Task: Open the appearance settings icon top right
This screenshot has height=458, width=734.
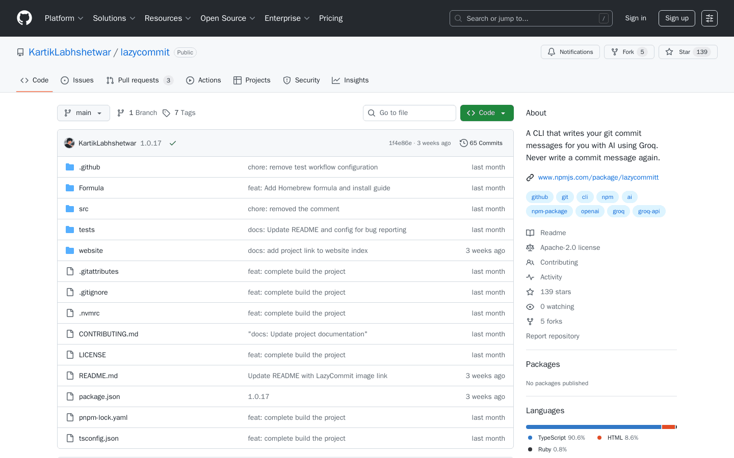Action: coord(709,18)
